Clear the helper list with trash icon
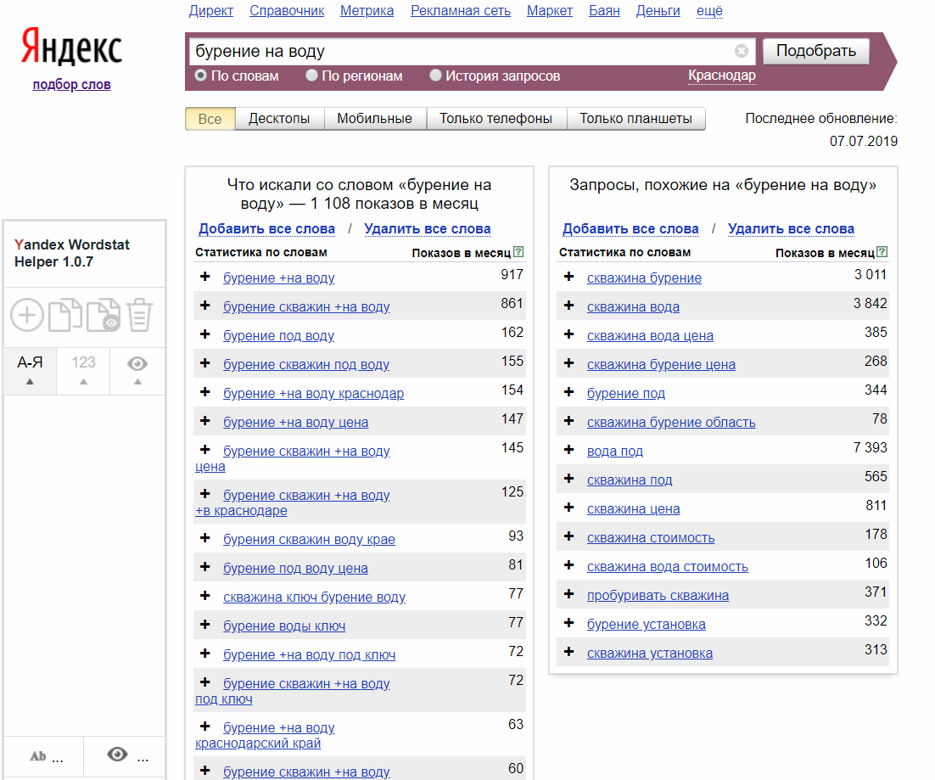The width and height of the screenshot is (935, 780). tap(139, 314)
